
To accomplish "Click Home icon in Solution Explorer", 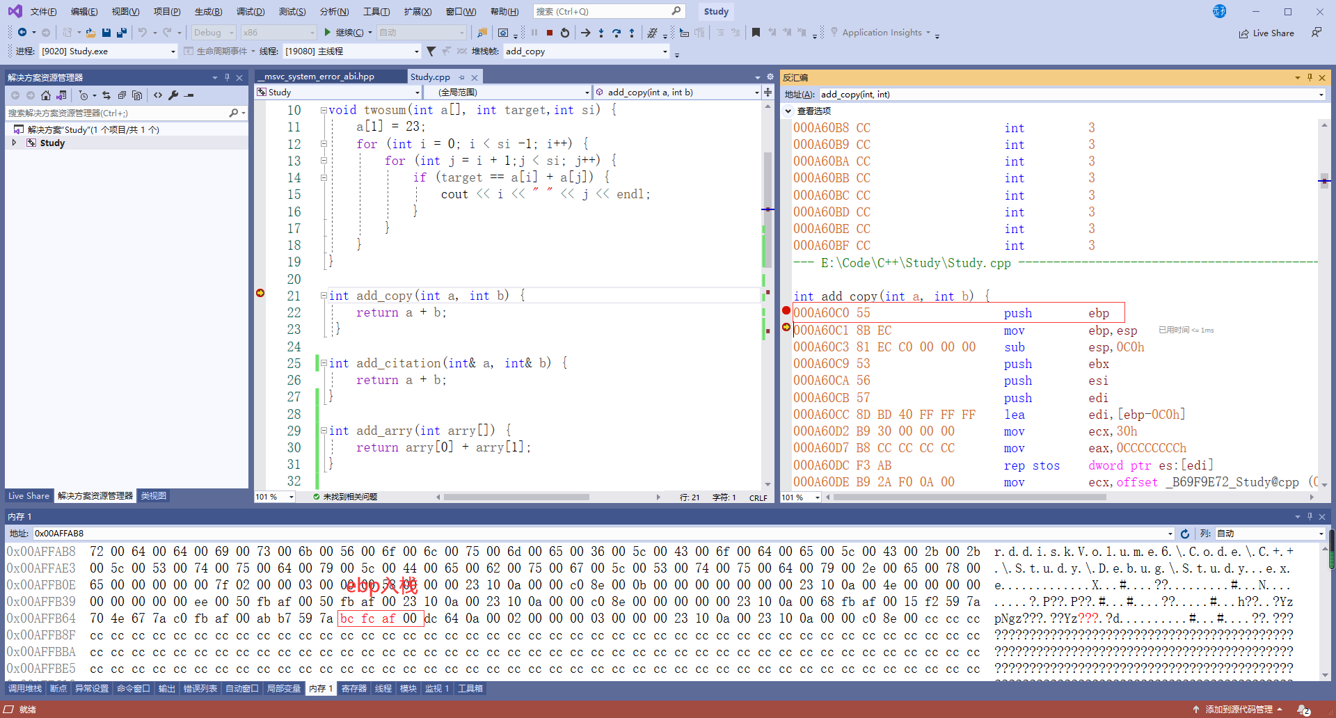I will (46, 95).
